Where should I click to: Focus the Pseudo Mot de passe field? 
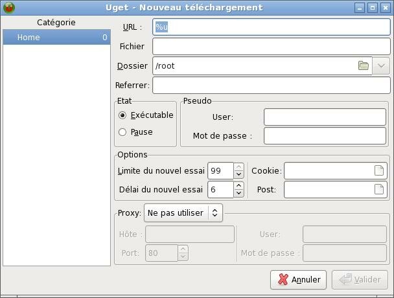click(x=325, y=135)
